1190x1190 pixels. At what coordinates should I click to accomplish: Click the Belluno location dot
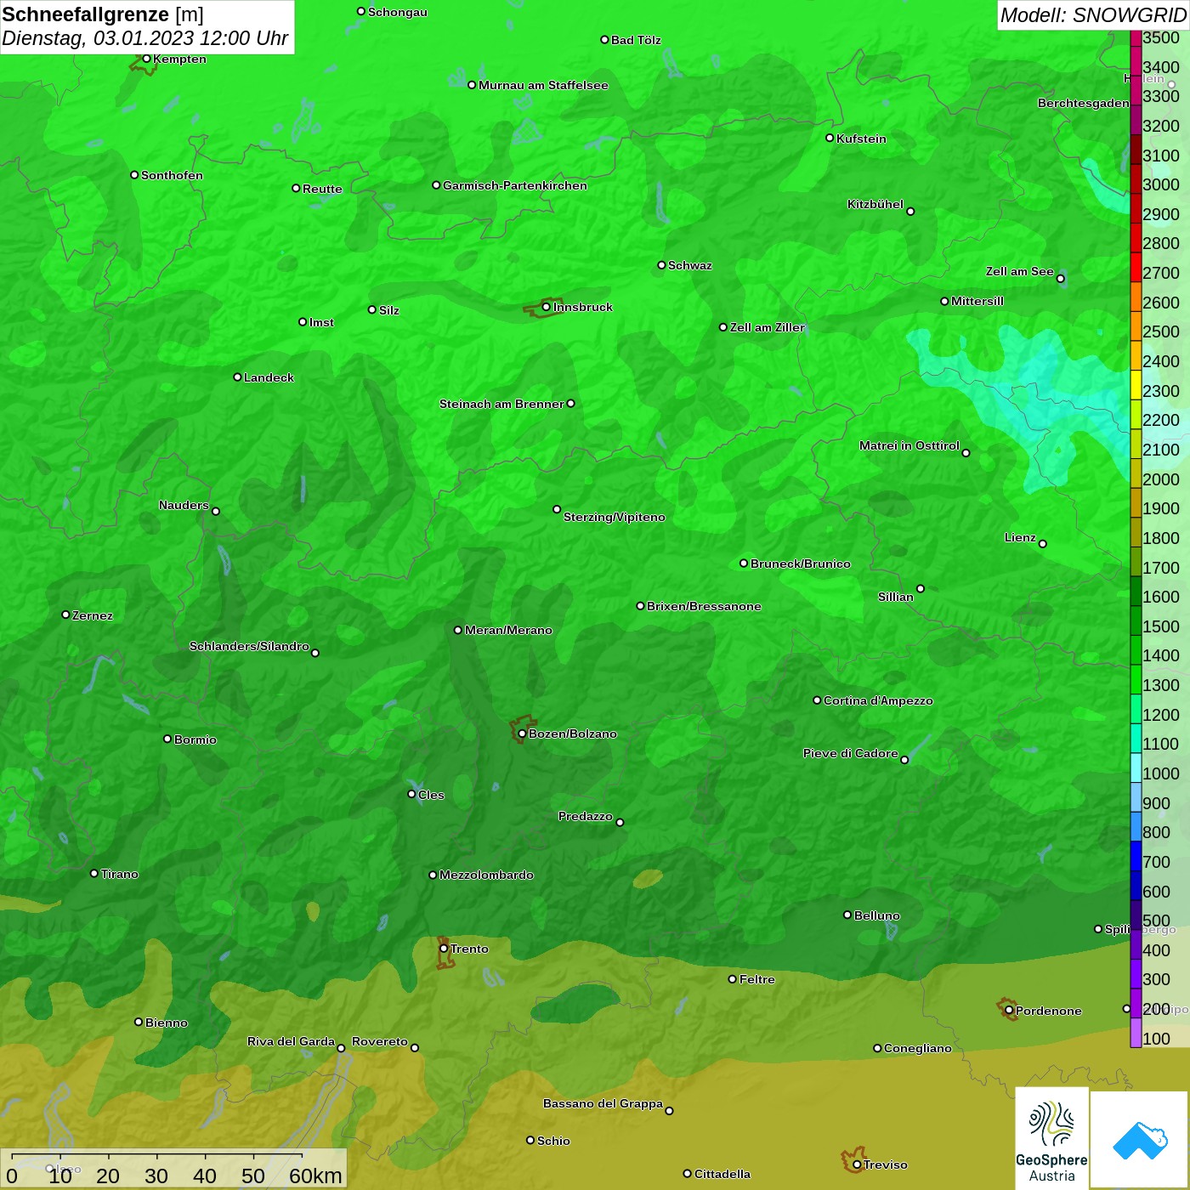(847, 915)
